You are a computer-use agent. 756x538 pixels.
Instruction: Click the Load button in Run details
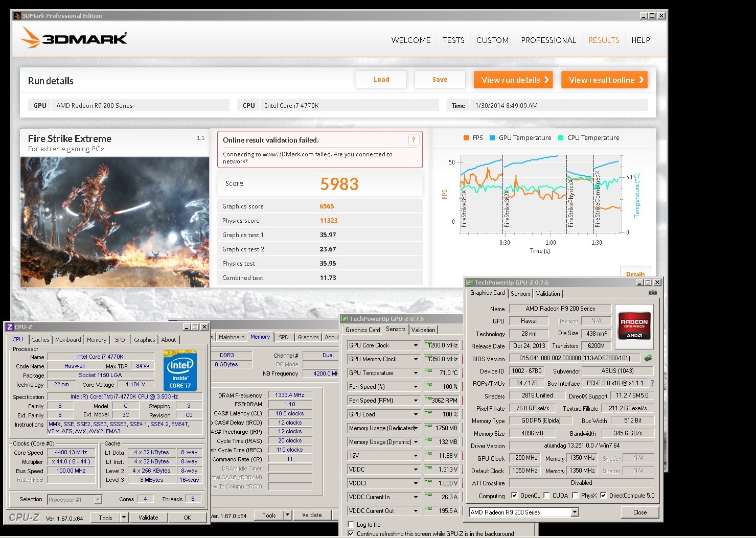381,80
